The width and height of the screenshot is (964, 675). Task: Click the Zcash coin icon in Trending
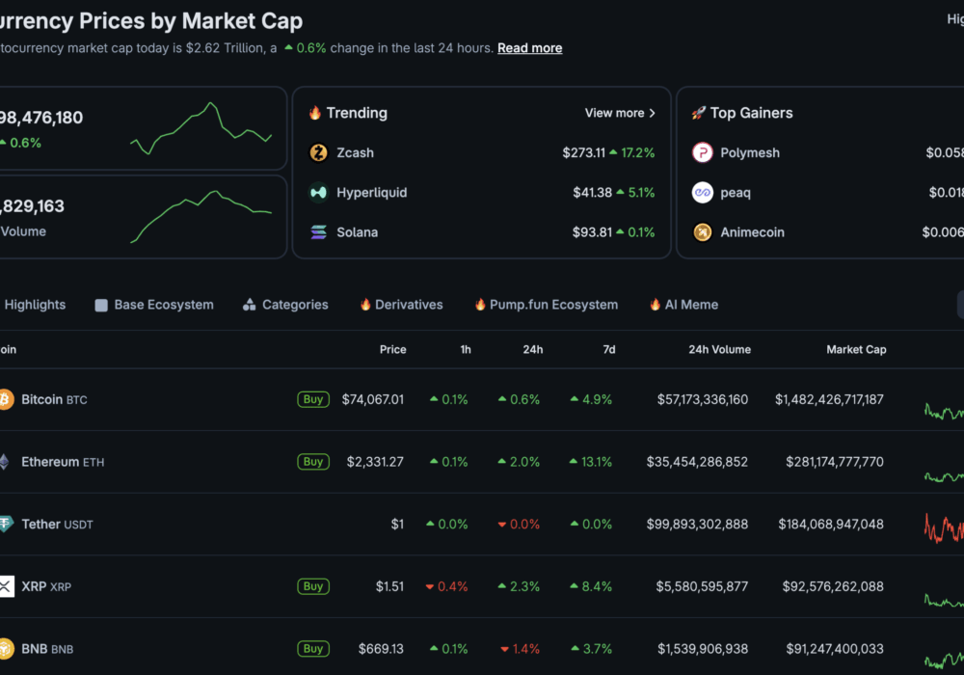coord(318,153)
